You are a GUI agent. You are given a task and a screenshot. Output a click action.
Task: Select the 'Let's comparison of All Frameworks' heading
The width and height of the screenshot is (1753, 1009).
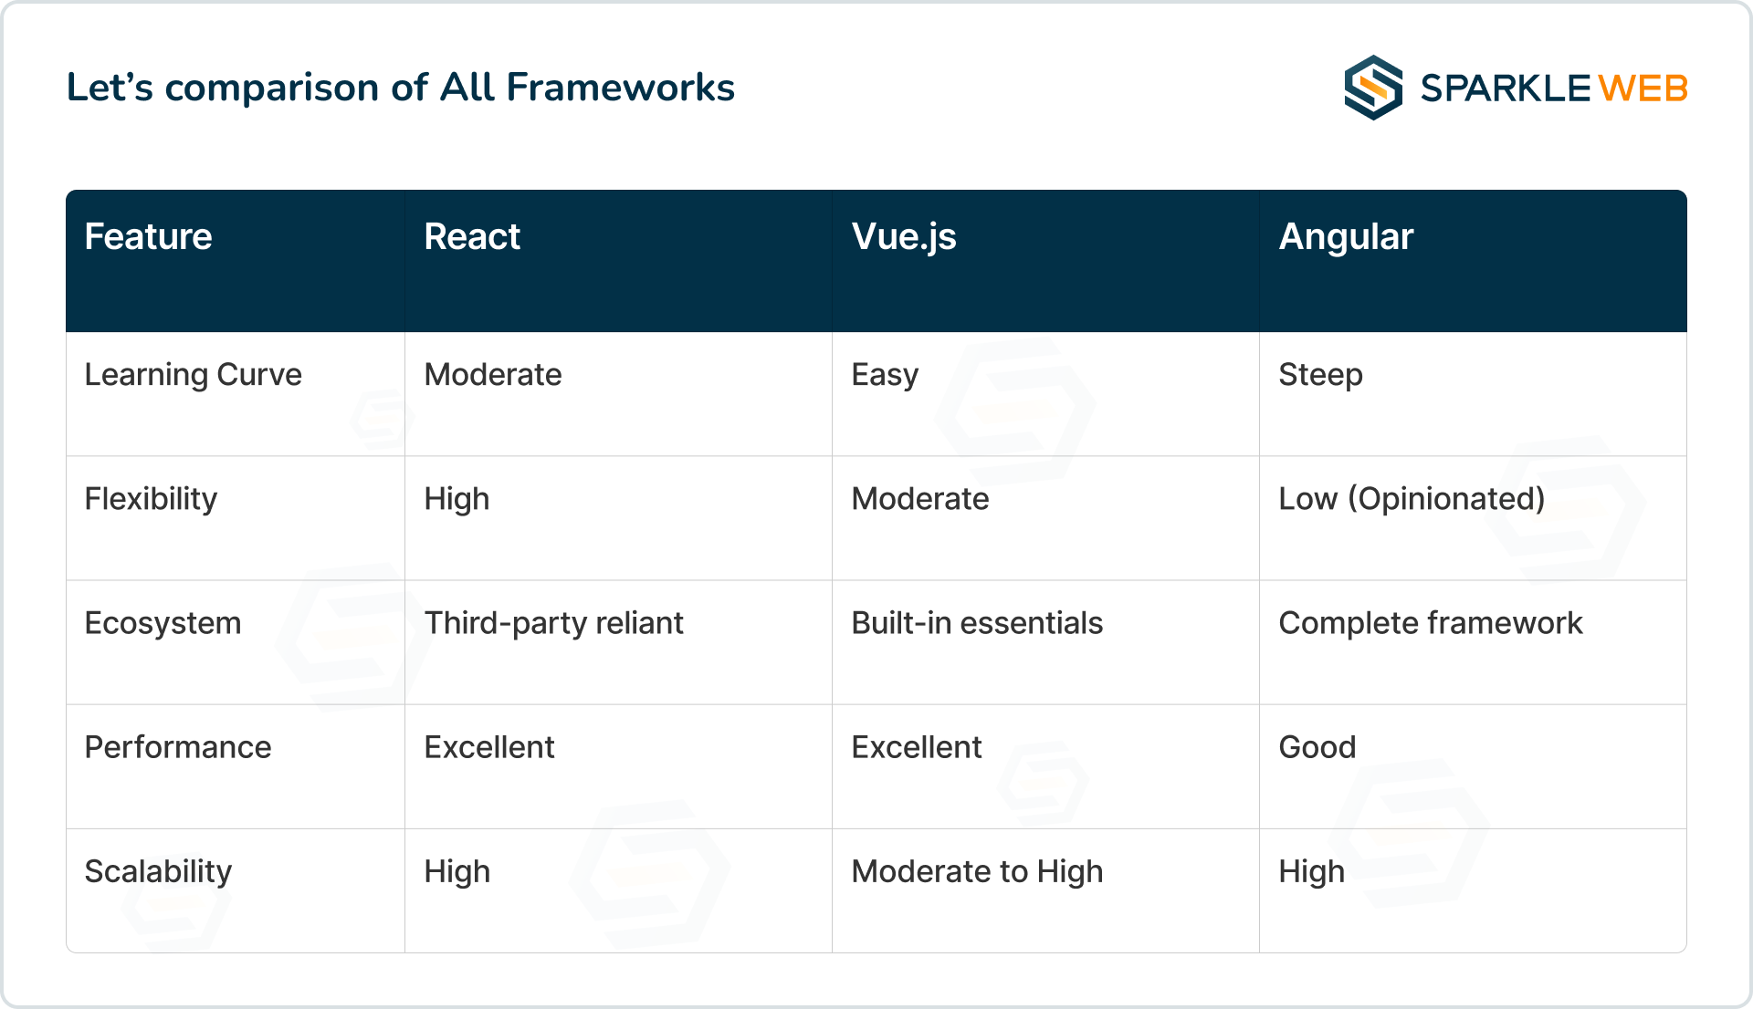(x=401, y=88)
